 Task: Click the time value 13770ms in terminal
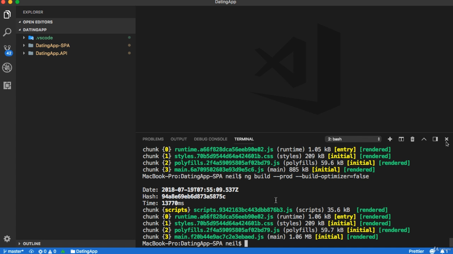coord(173,203)
